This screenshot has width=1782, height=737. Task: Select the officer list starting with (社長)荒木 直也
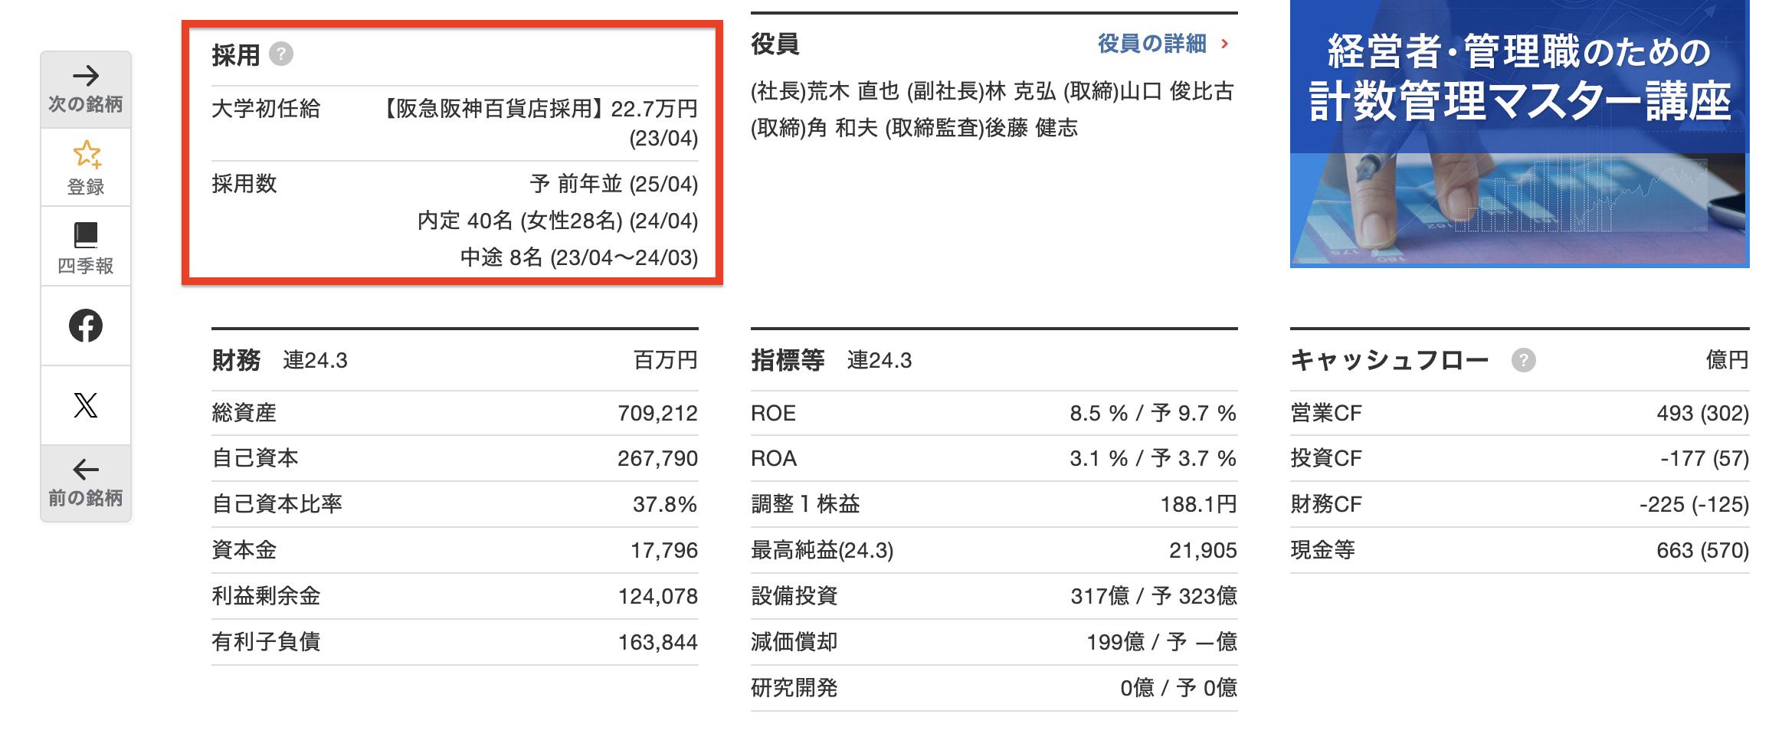992,110
